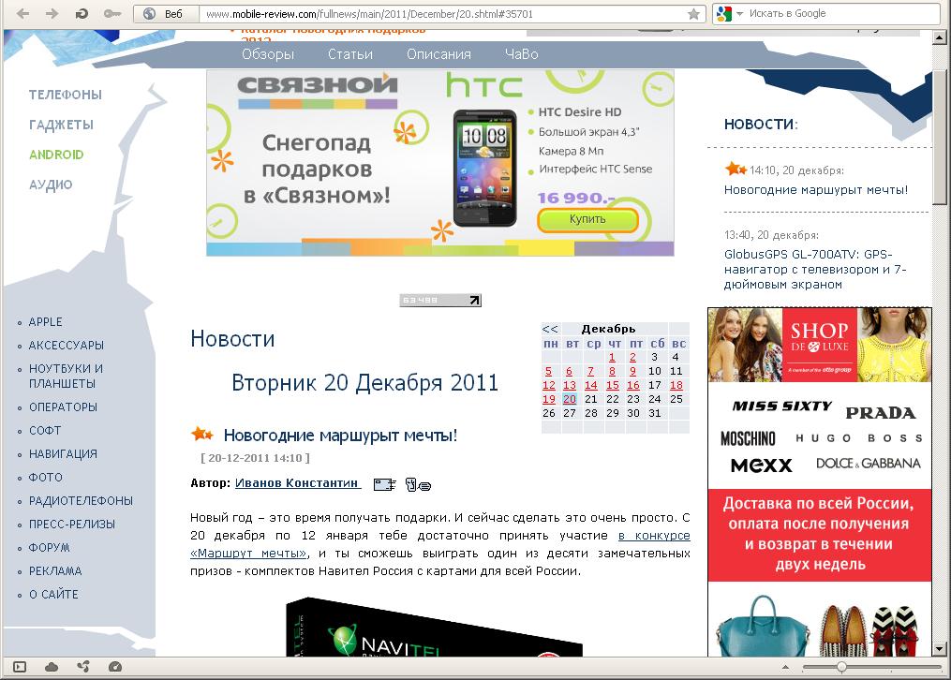Select 'ТЕЛЕФОНЫ' in the left menu
951x680 pixels.
66,95
